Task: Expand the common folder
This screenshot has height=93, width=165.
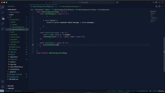Action: [14, 34]
